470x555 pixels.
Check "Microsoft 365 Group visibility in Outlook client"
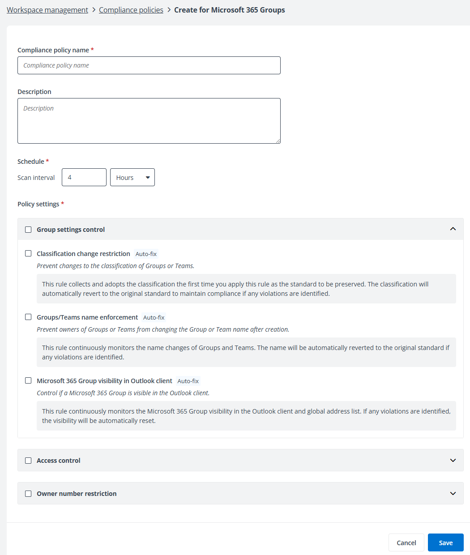tap(28, 380)
